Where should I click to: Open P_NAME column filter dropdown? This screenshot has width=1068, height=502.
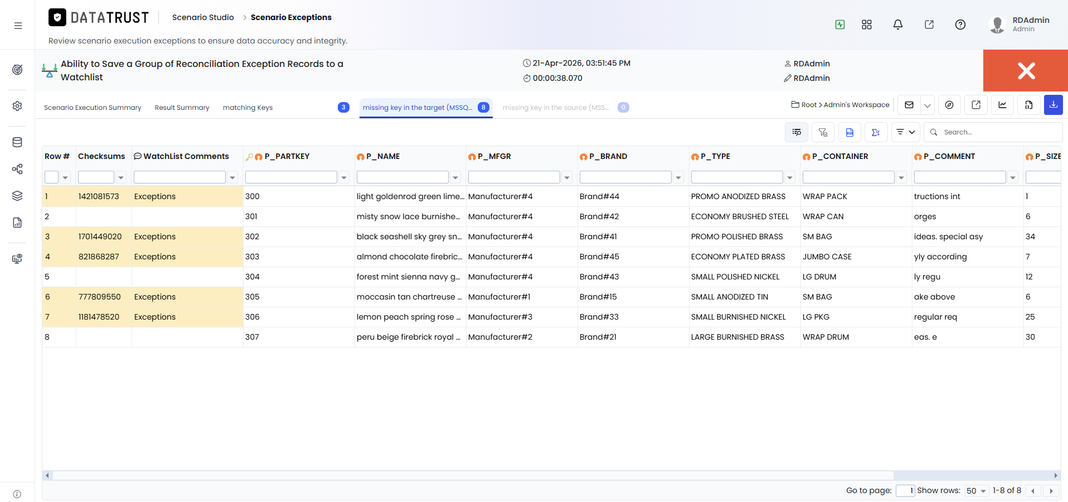pos(455,177)
